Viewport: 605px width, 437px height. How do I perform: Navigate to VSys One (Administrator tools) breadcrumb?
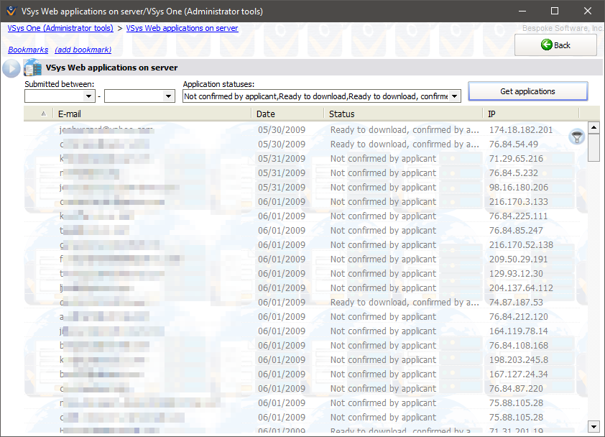coord(60,28)
